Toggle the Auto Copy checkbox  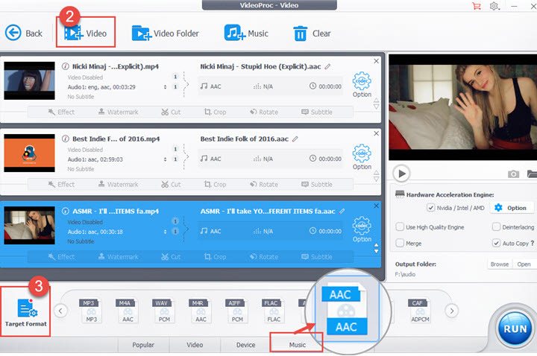[496, 243]
